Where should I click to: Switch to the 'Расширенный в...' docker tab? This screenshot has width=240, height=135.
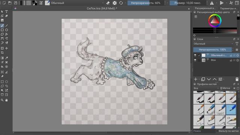click(x=205, y=8)
